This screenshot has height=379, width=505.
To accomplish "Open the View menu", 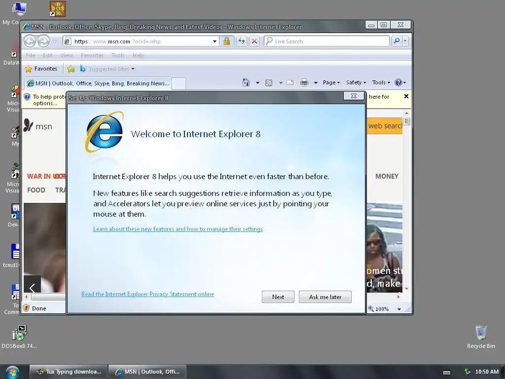I will [67, 55].
